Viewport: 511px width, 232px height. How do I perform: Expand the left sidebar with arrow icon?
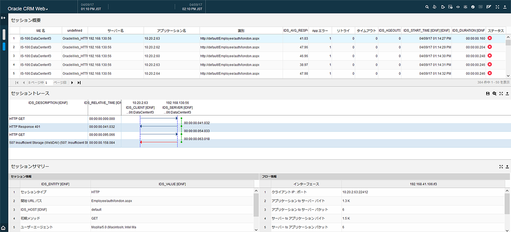coord(3,18)
